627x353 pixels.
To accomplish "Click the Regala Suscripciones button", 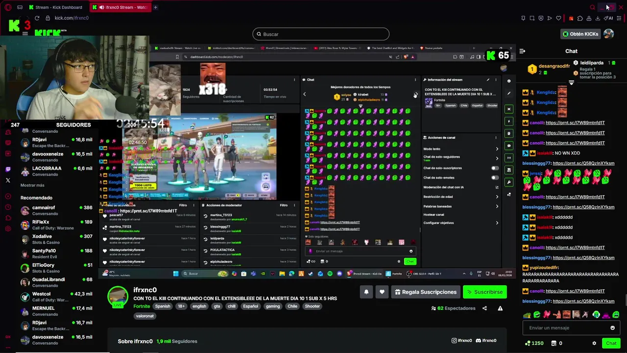I will [425, 292].
